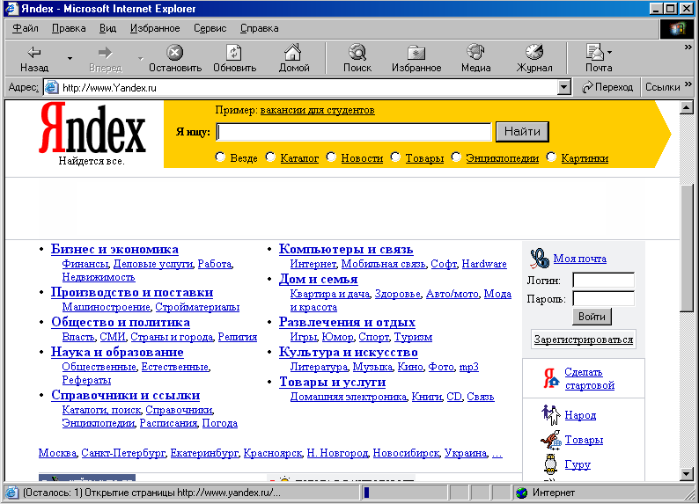Click the vertical scrollbar down arrow
Screen dimensions: 699x504
click(687, 474)
